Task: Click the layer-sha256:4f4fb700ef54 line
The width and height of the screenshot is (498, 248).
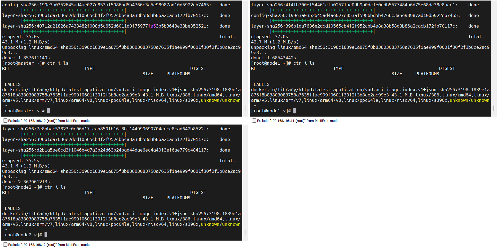Action: 365,5
